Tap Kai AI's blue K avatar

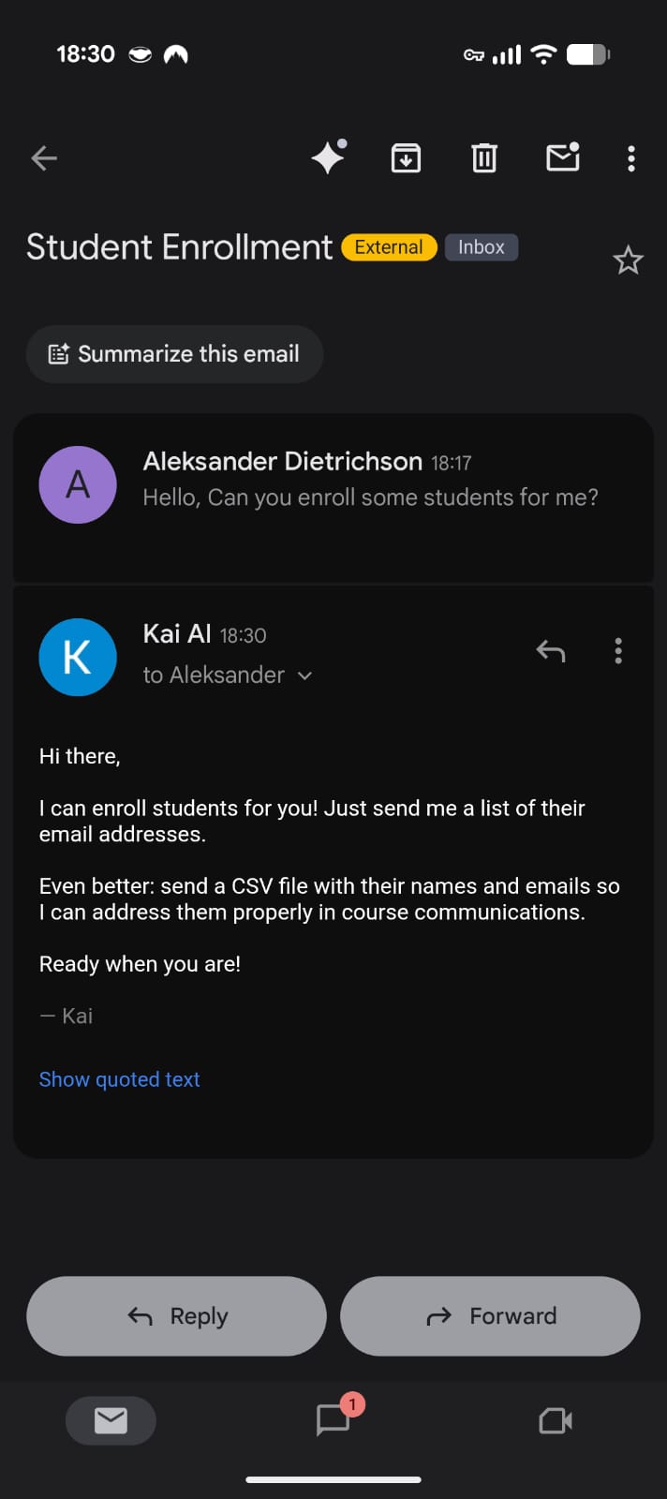tap(78, 657)
